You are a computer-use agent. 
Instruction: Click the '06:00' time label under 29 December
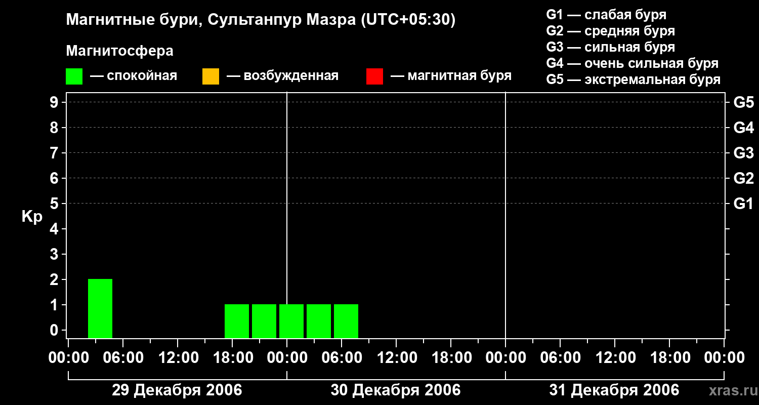(122, 358)
